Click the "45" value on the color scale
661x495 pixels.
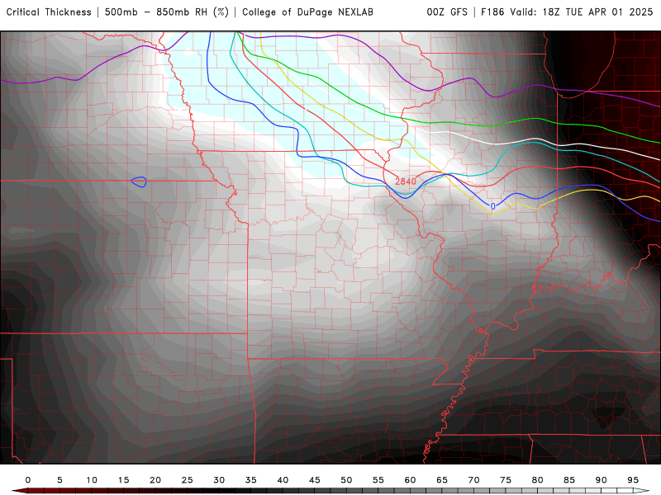click(315, 480)
